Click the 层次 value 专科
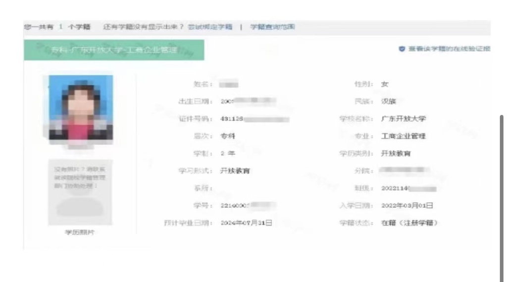This screenshot has width=507, height=282. coord(228,136)
